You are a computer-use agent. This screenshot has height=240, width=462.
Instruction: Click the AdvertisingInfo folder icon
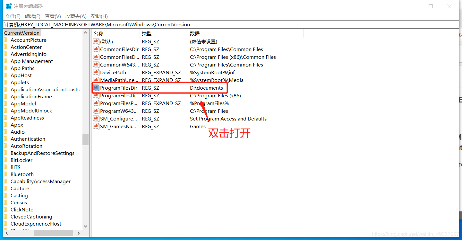pos(5,54)
